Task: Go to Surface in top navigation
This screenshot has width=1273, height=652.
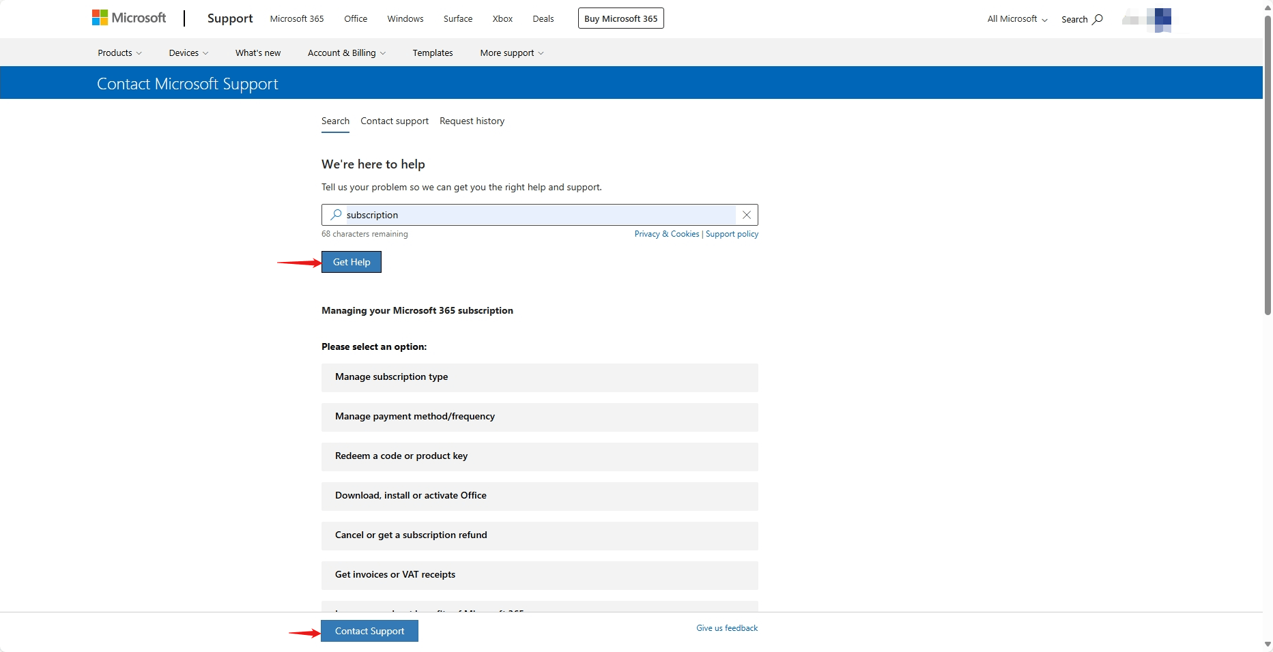Action: [x=458, y=19]
